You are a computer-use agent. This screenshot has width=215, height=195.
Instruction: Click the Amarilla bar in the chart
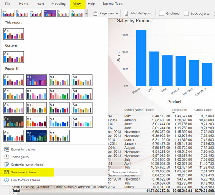(181, 71)
